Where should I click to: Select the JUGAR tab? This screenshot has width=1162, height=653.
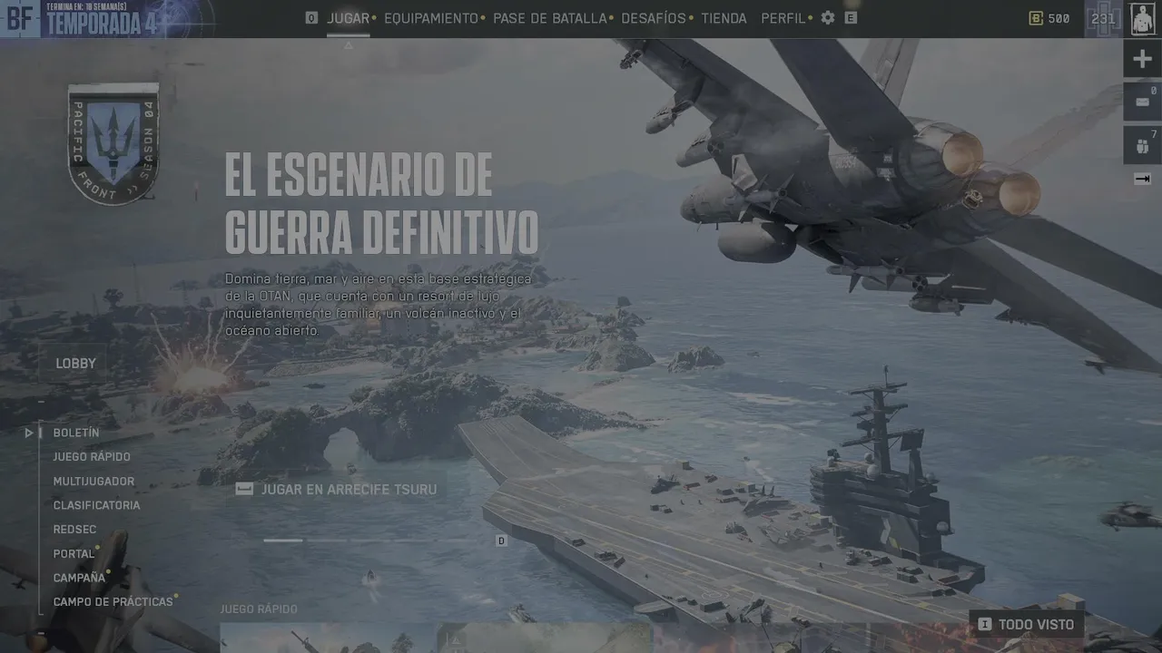click(349, 18)
